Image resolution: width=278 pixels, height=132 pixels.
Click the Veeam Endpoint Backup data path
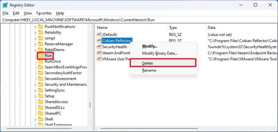click(242, 53)
